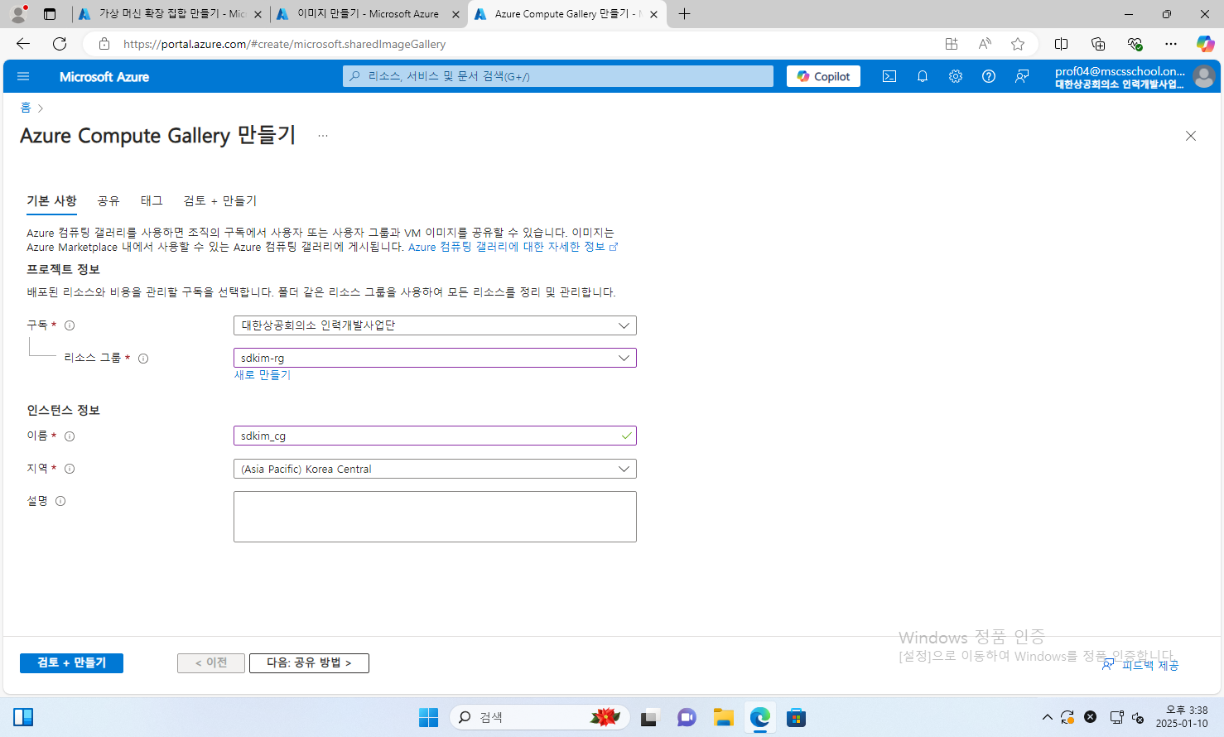Open Microsoft Edge from the taskbar

click(759, 717)
